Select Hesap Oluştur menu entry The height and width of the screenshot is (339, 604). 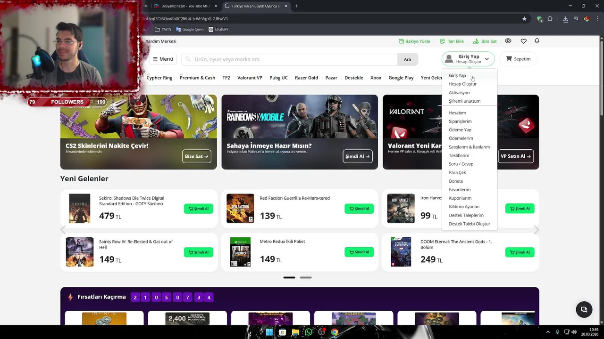tap(462, 84)
